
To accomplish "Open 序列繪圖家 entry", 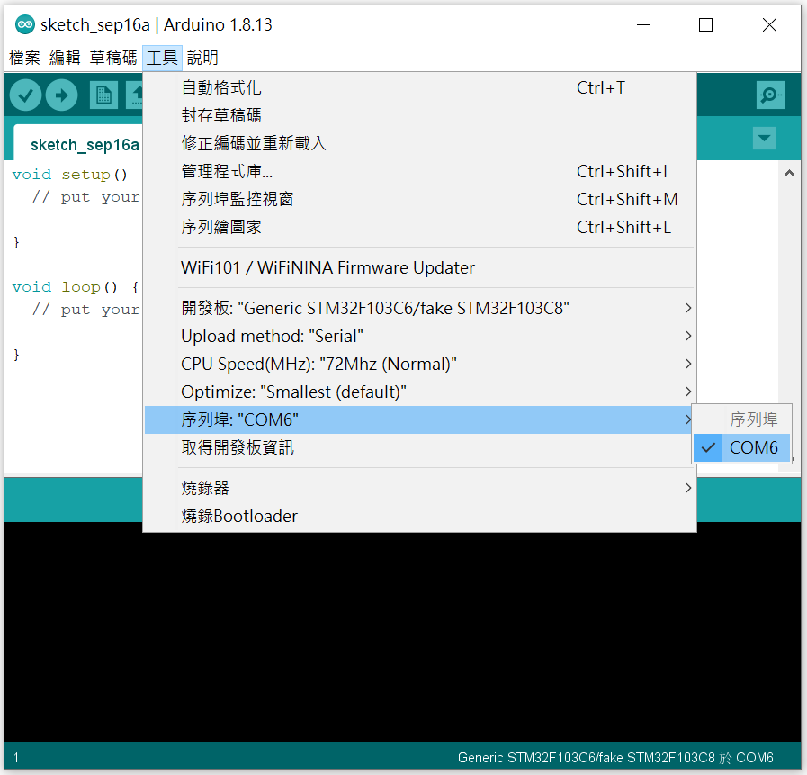I will (419, 227).
